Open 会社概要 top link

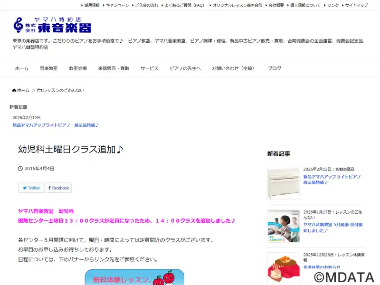[276, 5]
